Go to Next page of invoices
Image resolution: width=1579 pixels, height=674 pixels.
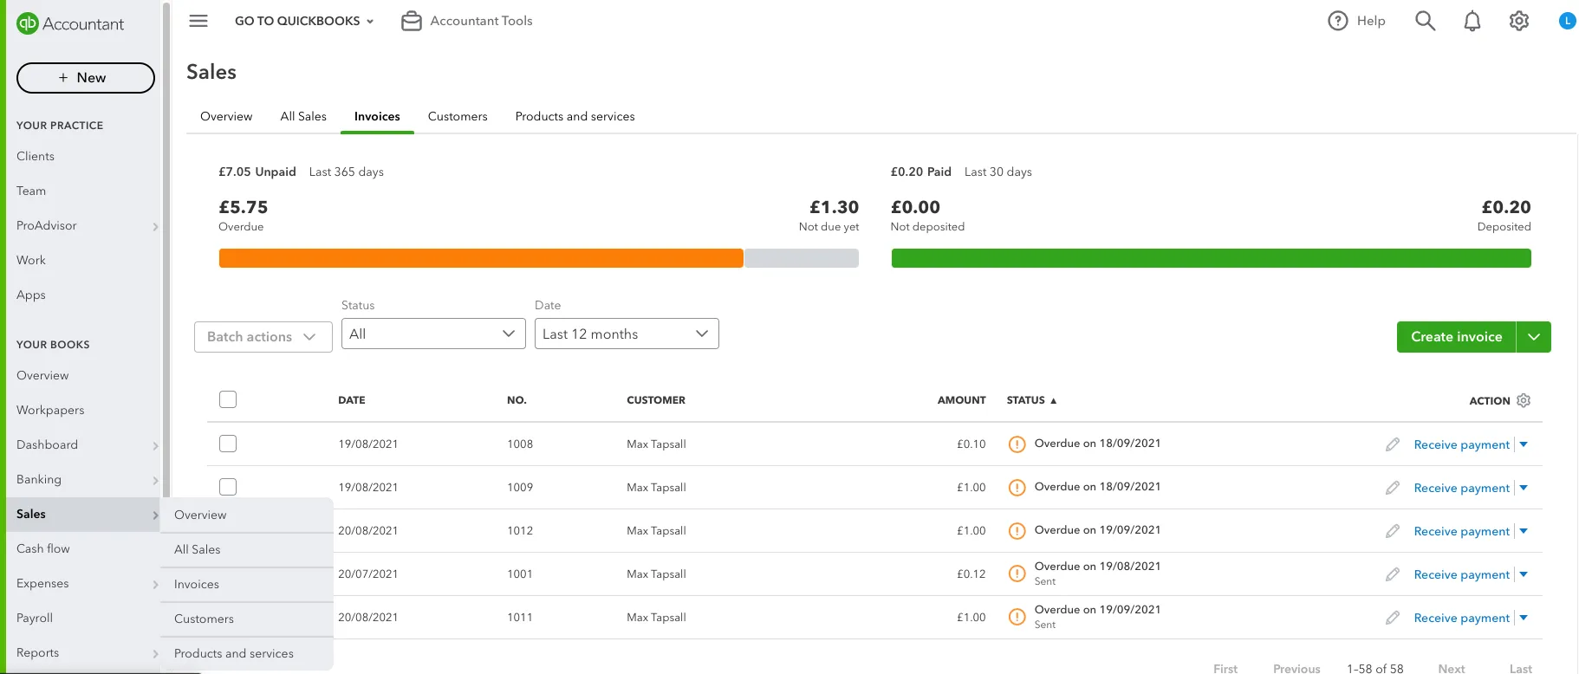1452,669
